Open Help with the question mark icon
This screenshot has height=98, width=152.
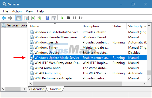47,18
